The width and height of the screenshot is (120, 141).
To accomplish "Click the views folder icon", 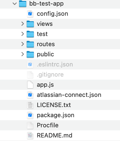I will (x=30, y=24).
